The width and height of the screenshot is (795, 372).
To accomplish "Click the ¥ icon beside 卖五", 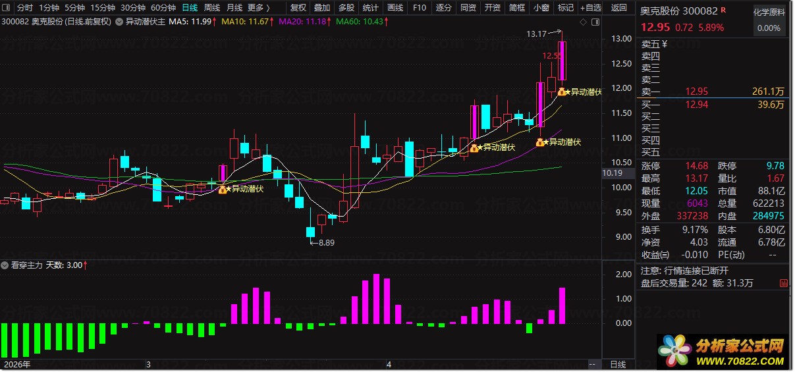I will point(664,44).
